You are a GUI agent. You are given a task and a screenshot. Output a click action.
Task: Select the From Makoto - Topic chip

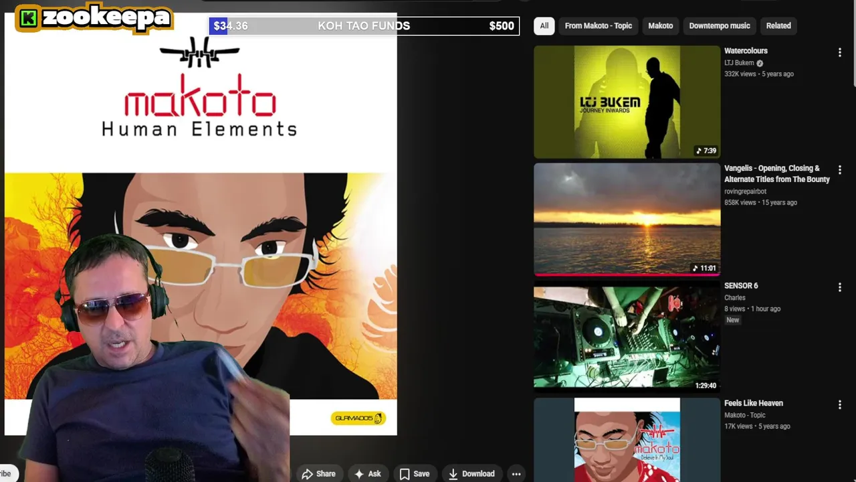pyautogui.click(x=598, y=25)
